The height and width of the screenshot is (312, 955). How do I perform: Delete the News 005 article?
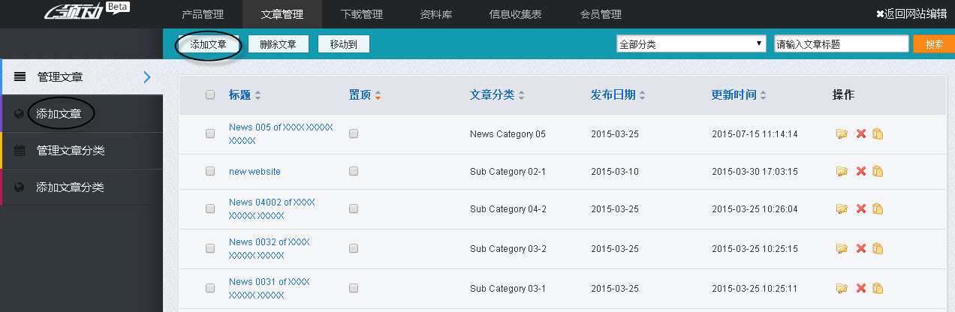[861, 133]
